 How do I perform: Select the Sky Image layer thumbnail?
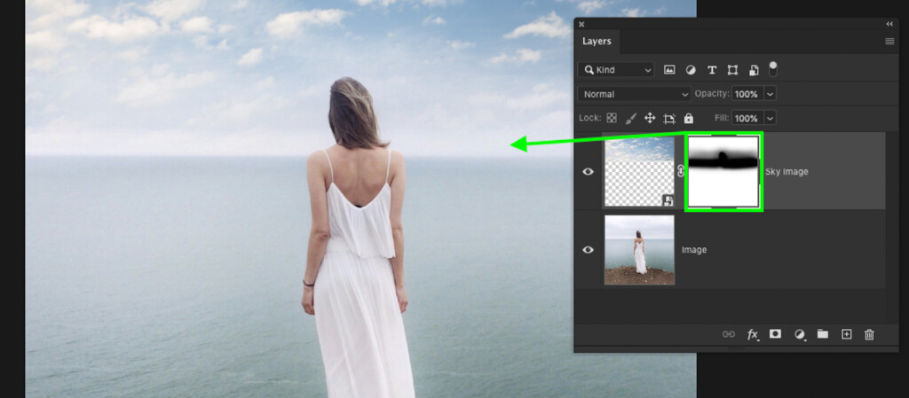click(x=639, y=172)
